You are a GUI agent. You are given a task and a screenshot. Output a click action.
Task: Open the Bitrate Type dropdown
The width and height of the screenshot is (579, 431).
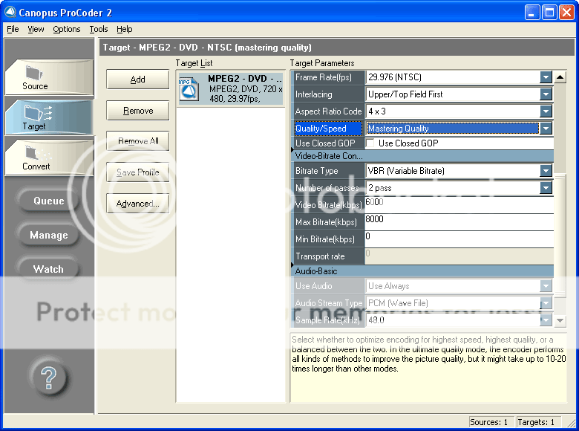[546, 171]
